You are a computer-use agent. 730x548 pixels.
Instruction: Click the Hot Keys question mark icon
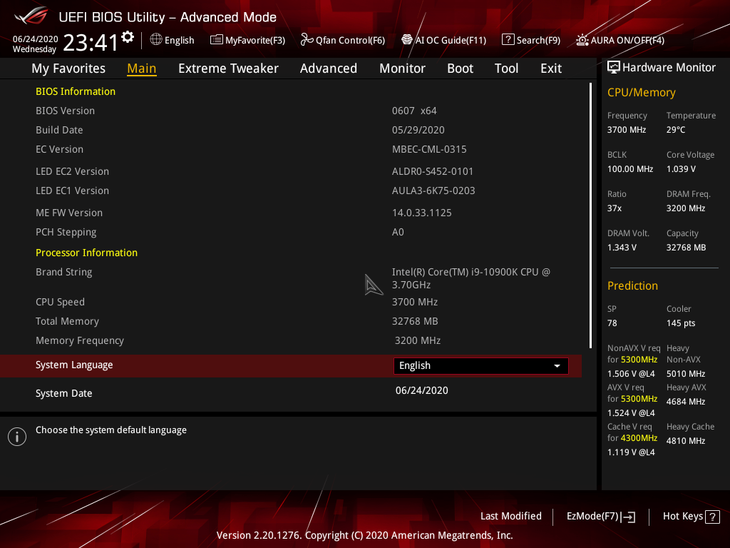712,517
